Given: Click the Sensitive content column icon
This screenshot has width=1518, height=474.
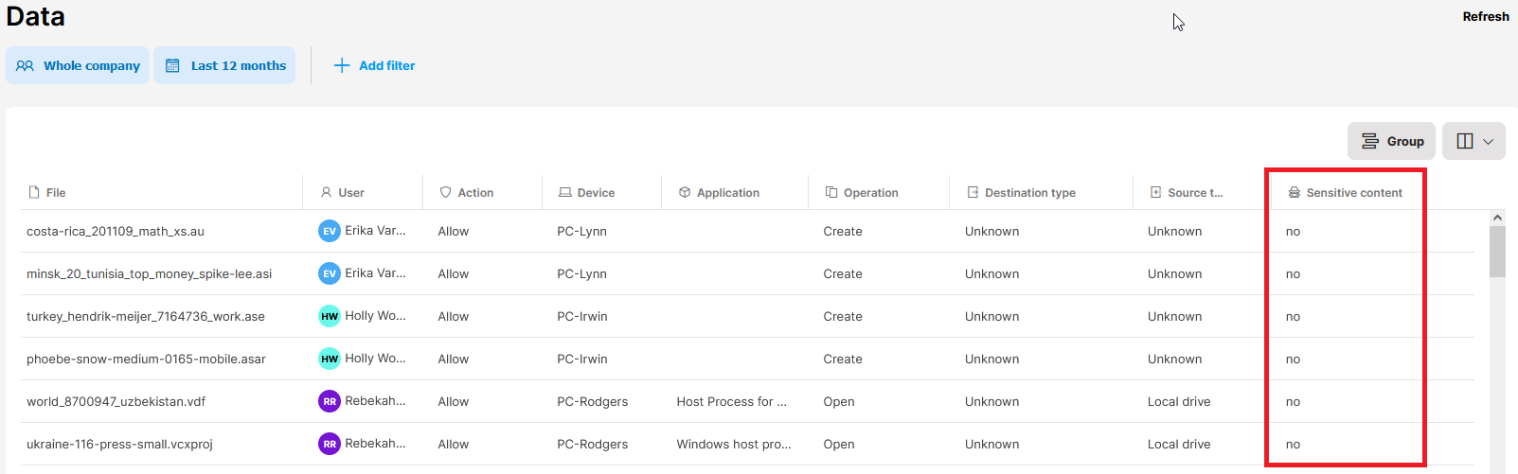Looking at the screenshot, I should tap(1295, 193).
